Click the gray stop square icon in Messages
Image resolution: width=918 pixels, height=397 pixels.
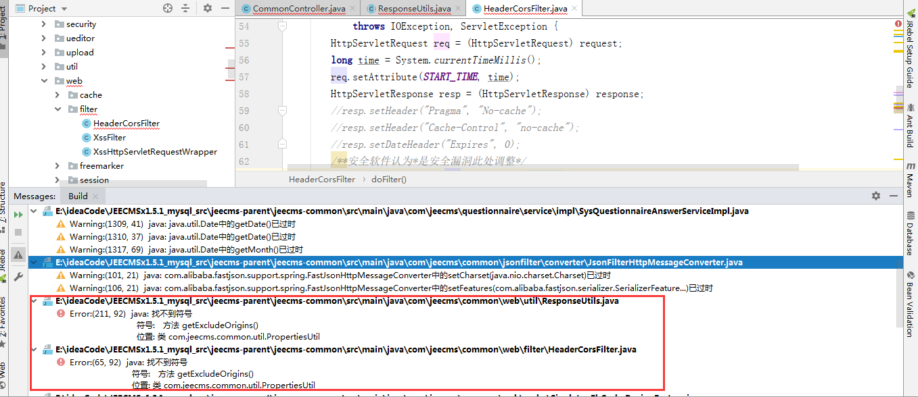tap(18, 232)
